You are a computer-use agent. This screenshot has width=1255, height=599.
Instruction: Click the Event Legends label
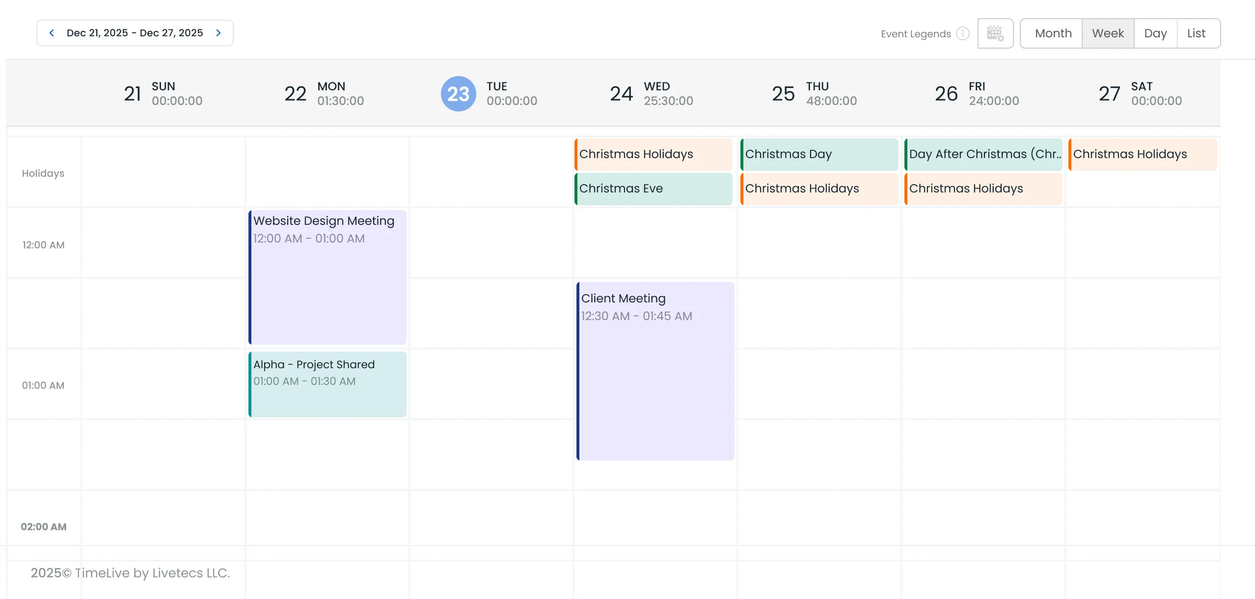tap(916, 34)
